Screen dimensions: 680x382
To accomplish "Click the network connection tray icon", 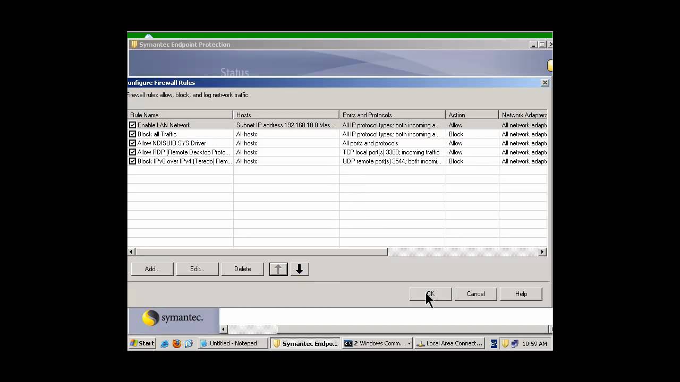I will [x=514, y=344].
